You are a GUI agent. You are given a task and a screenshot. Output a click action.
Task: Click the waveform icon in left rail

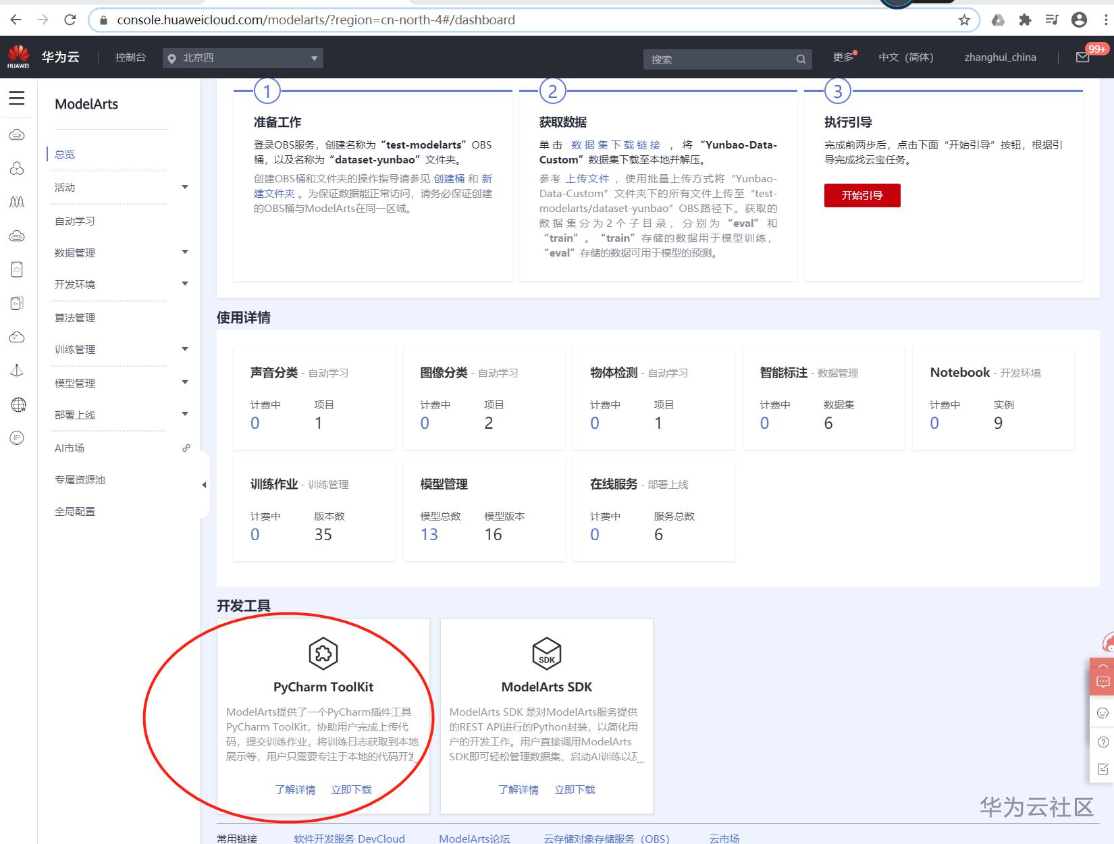[17, 202]
